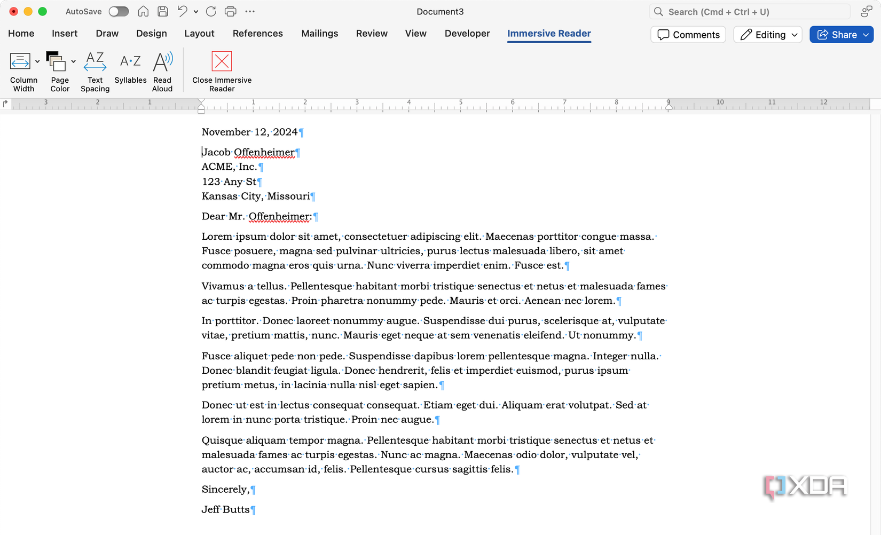Click the line ACME, Inc.

pyautogui.click(x=230, y=167)
